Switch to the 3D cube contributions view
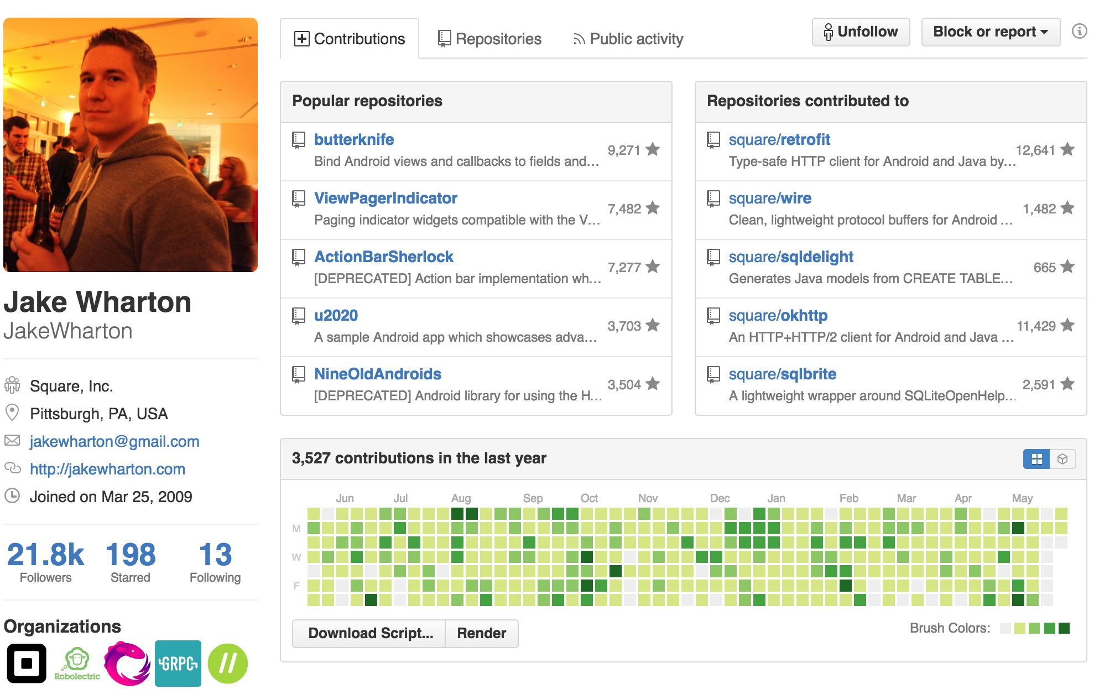Viewport: 1094px width, 689px height. coord(1062,459)
